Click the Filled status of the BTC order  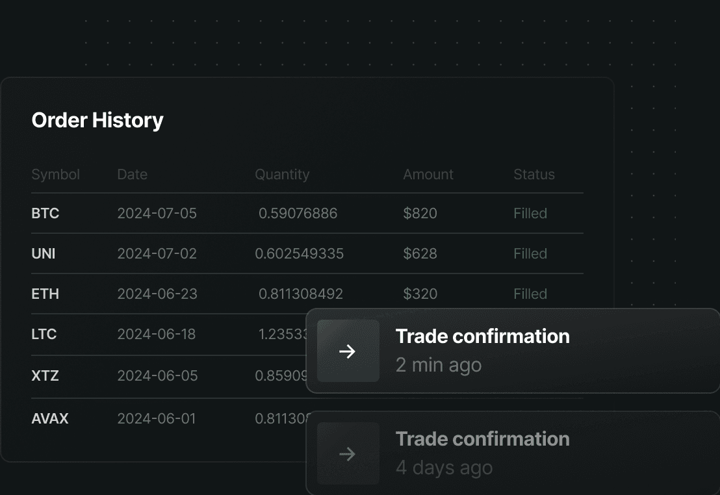click(x=530, y=213)
